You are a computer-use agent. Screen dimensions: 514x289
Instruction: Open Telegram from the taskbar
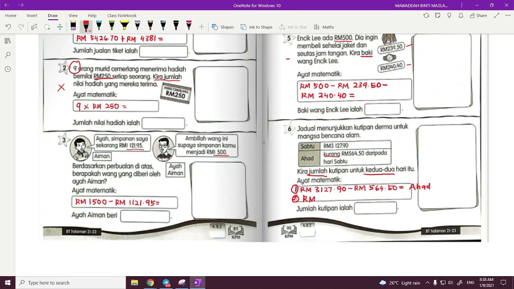pos(166,283)
